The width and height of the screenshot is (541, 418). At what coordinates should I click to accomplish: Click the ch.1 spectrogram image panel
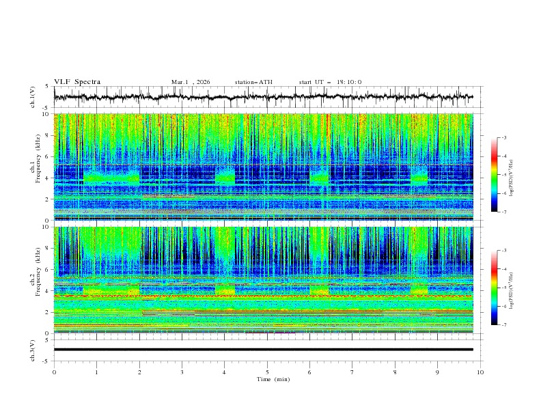(x=264, y=167)
